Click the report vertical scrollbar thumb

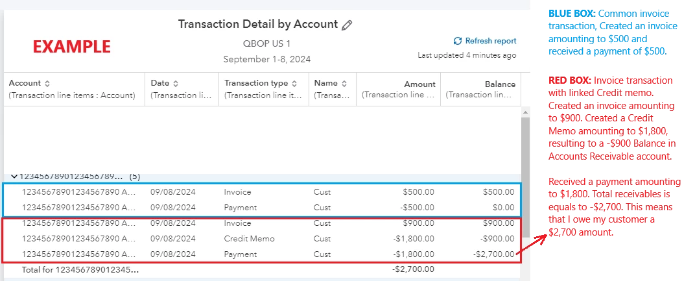(526, 177)
